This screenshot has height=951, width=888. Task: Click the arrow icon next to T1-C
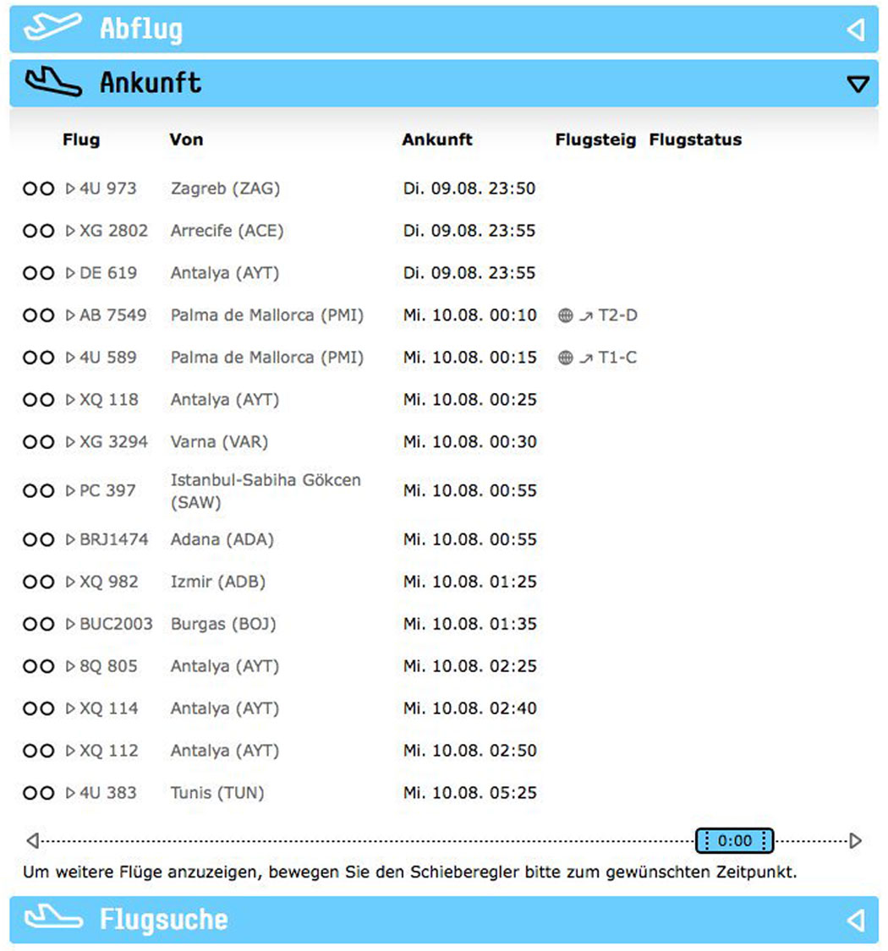click(586, 358)
